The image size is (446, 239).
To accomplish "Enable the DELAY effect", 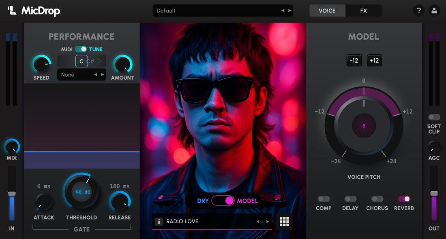I will (x=350, y=199).
